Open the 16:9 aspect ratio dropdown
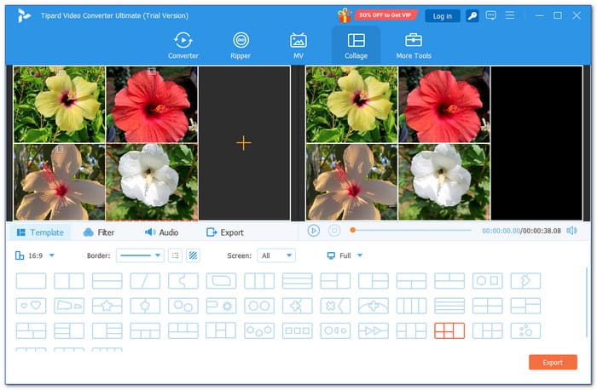 pyautogui.click(x=35, y=255)
